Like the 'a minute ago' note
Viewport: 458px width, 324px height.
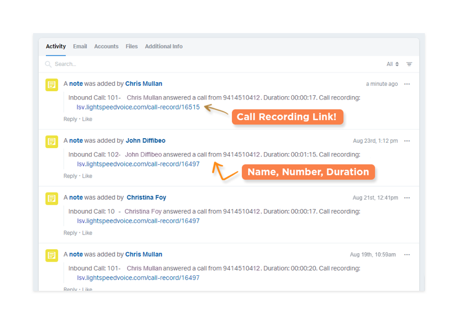(x=87, y=119)
